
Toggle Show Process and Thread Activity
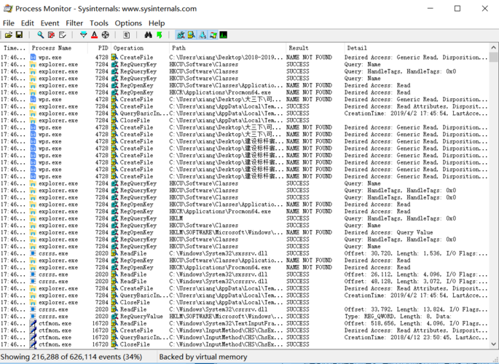213,35
